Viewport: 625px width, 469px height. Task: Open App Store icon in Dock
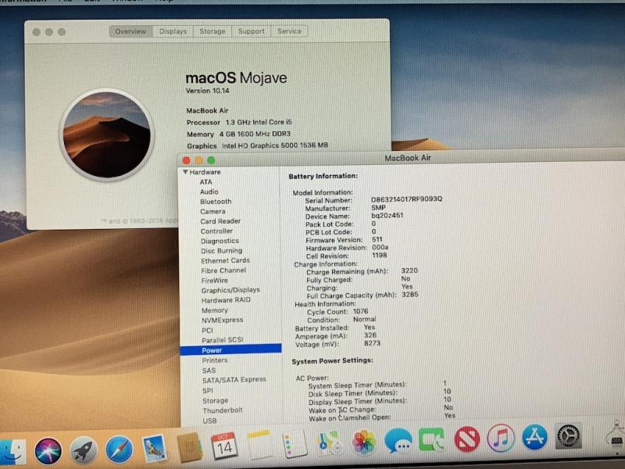tap(534, 437)
